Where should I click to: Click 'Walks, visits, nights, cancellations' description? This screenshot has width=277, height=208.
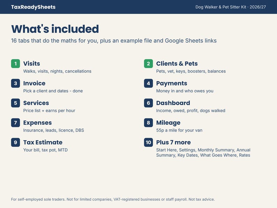coord(57,71)
